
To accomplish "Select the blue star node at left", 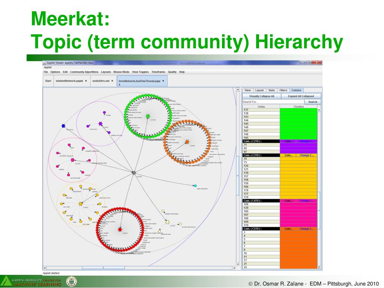I will point(63,126).
